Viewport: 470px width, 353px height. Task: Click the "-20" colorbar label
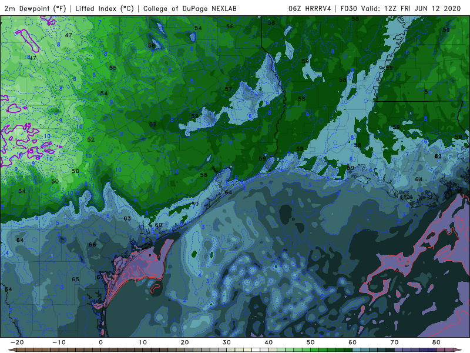tap(17, 342)
